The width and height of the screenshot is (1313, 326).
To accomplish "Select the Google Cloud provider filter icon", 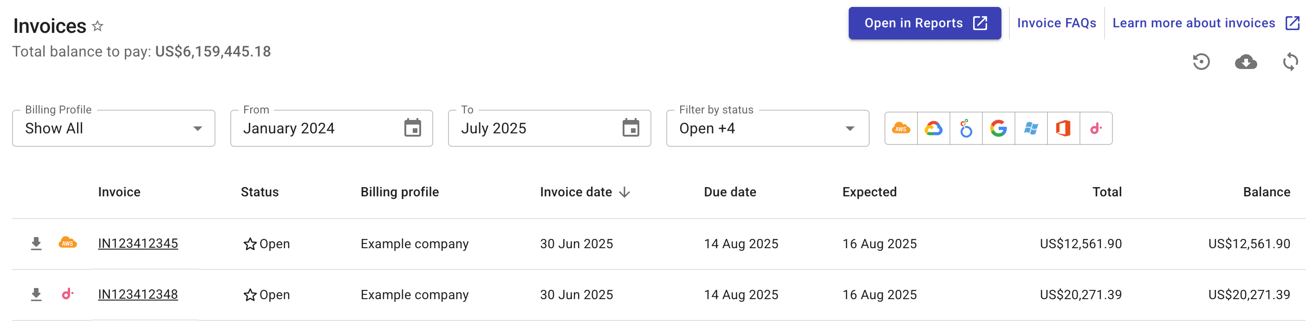I will pos(933,128).
